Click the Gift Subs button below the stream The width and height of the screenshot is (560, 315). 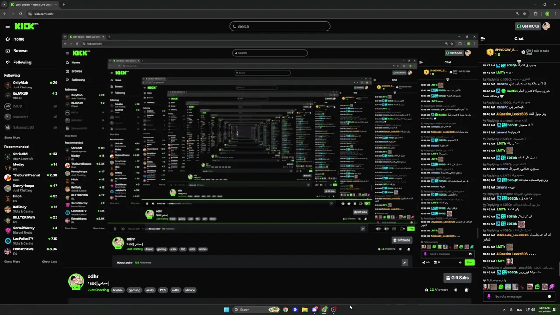click(x=457, y=278)
